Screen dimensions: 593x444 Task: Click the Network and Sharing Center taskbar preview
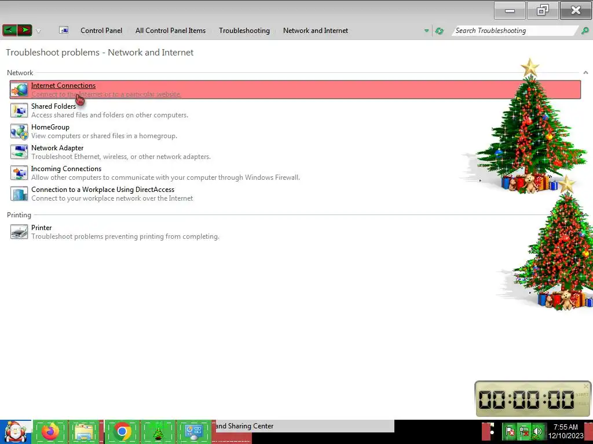(x=305, y=426)
